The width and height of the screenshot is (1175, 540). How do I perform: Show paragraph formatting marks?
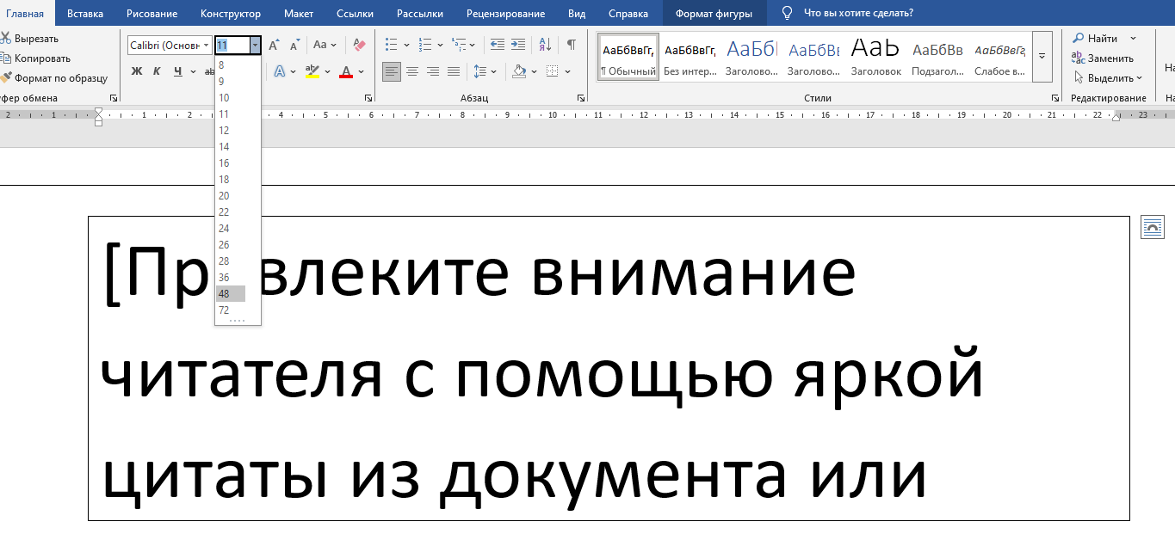click(x=571, y=42)
